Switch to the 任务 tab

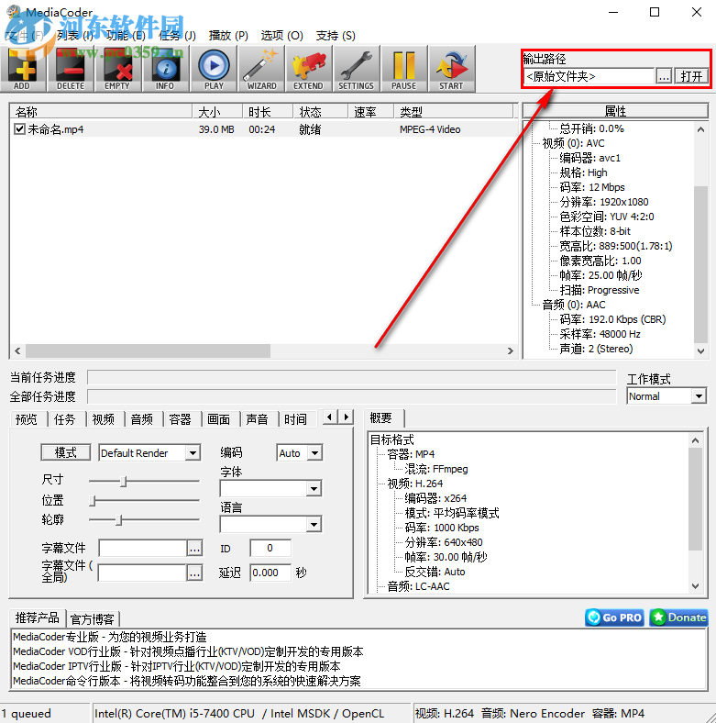tap(65, 419)
